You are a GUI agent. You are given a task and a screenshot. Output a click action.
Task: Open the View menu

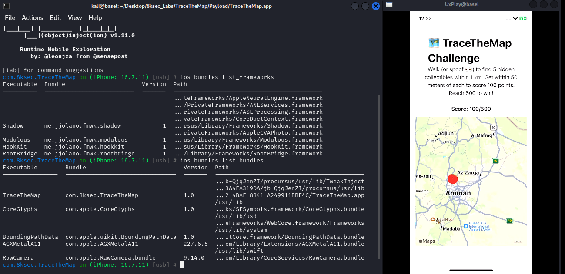click(75, 18)
